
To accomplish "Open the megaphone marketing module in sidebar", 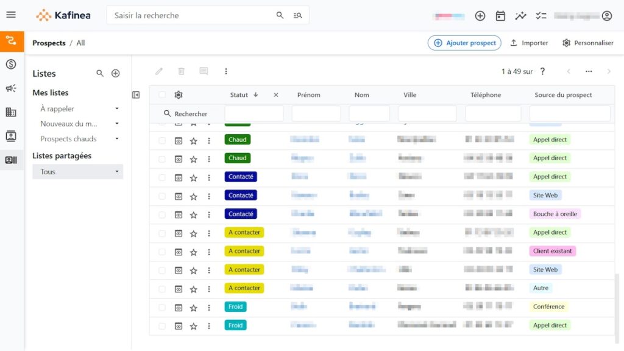I will coord(11,88).
